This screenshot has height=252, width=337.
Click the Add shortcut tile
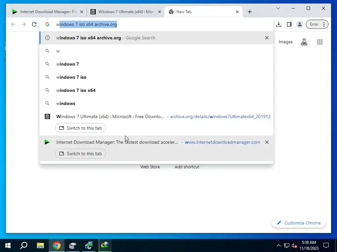[187, 167]
